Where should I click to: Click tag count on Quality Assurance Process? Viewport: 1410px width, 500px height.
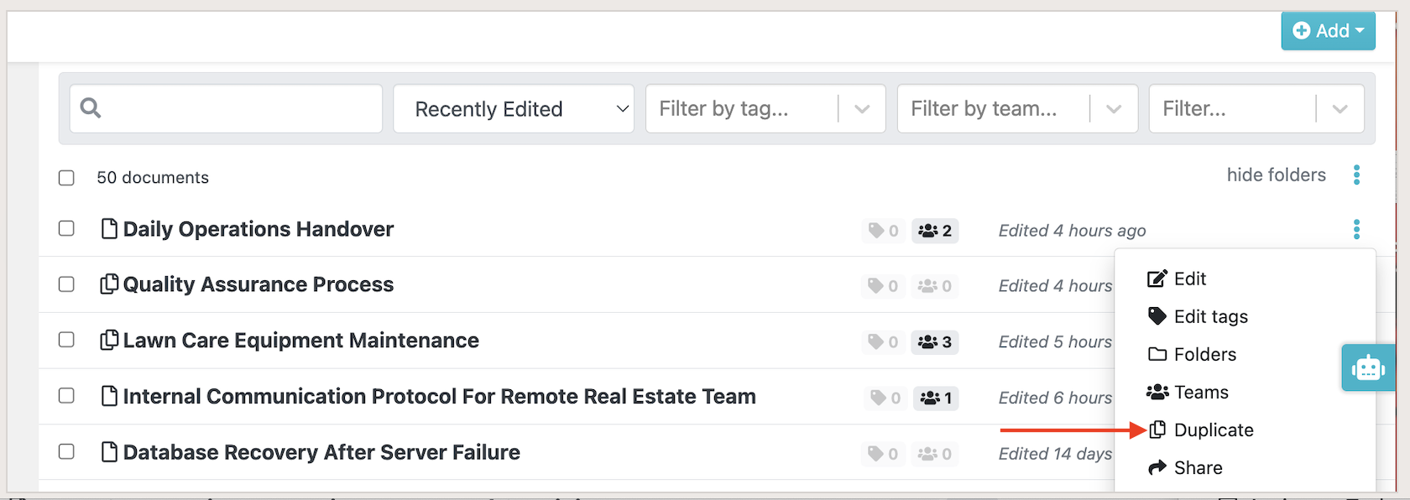pyautogui.click(x=884, y=286)
